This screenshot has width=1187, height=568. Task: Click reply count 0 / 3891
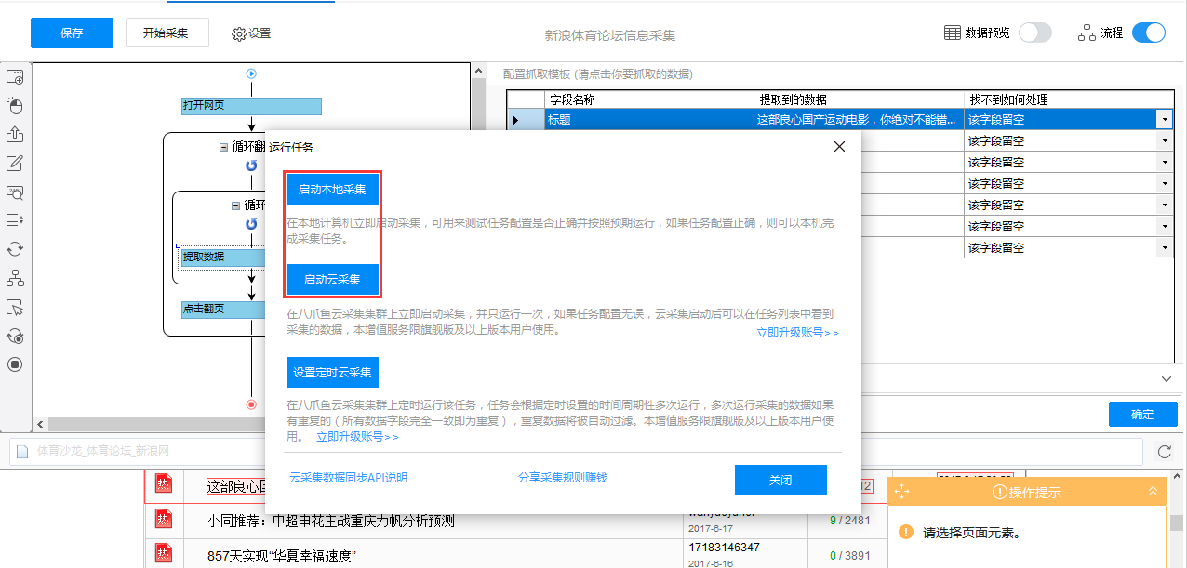(850, 556)
